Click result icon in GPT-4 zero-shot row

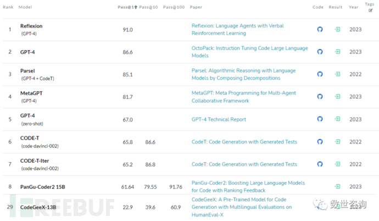[338, 119]
